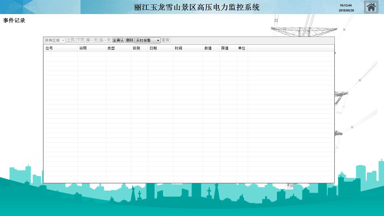Viewport: 384px width, 216px height.
Task: Click the 限值 column header
Action: coord(228,48)
